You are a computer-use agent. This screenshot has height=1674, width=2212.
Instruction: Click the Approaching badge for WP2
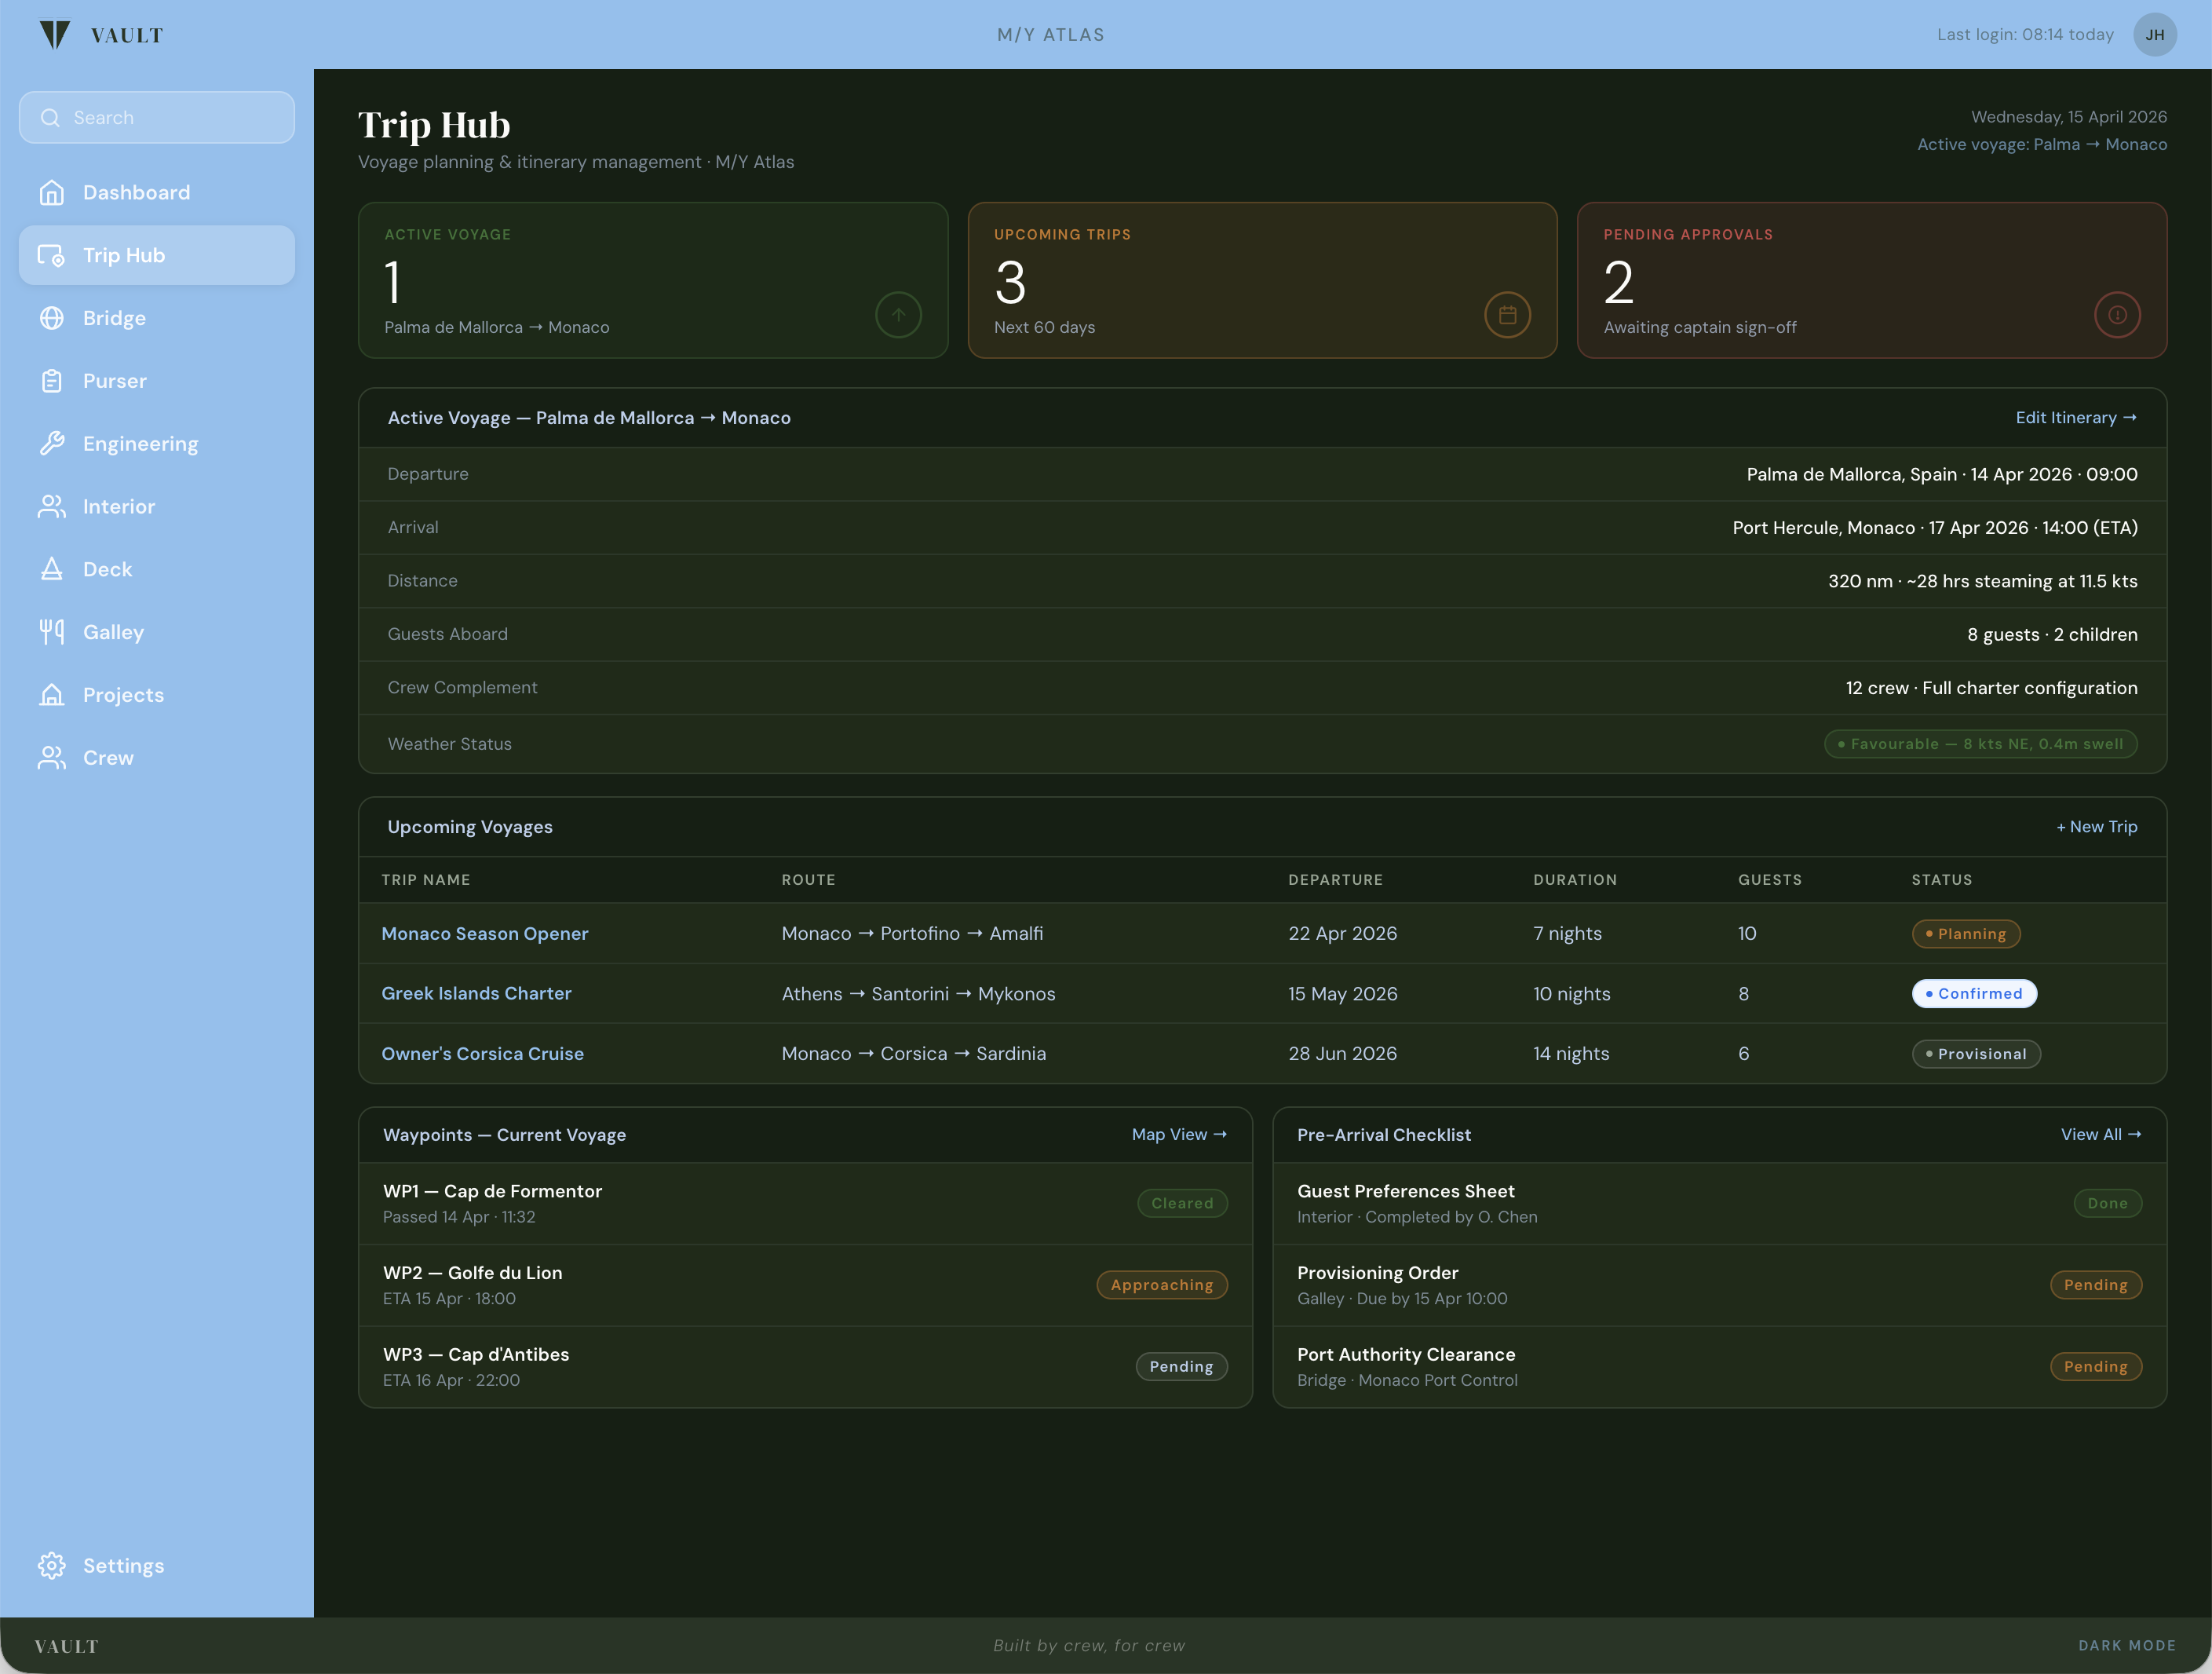[x=1162, y=1285]
